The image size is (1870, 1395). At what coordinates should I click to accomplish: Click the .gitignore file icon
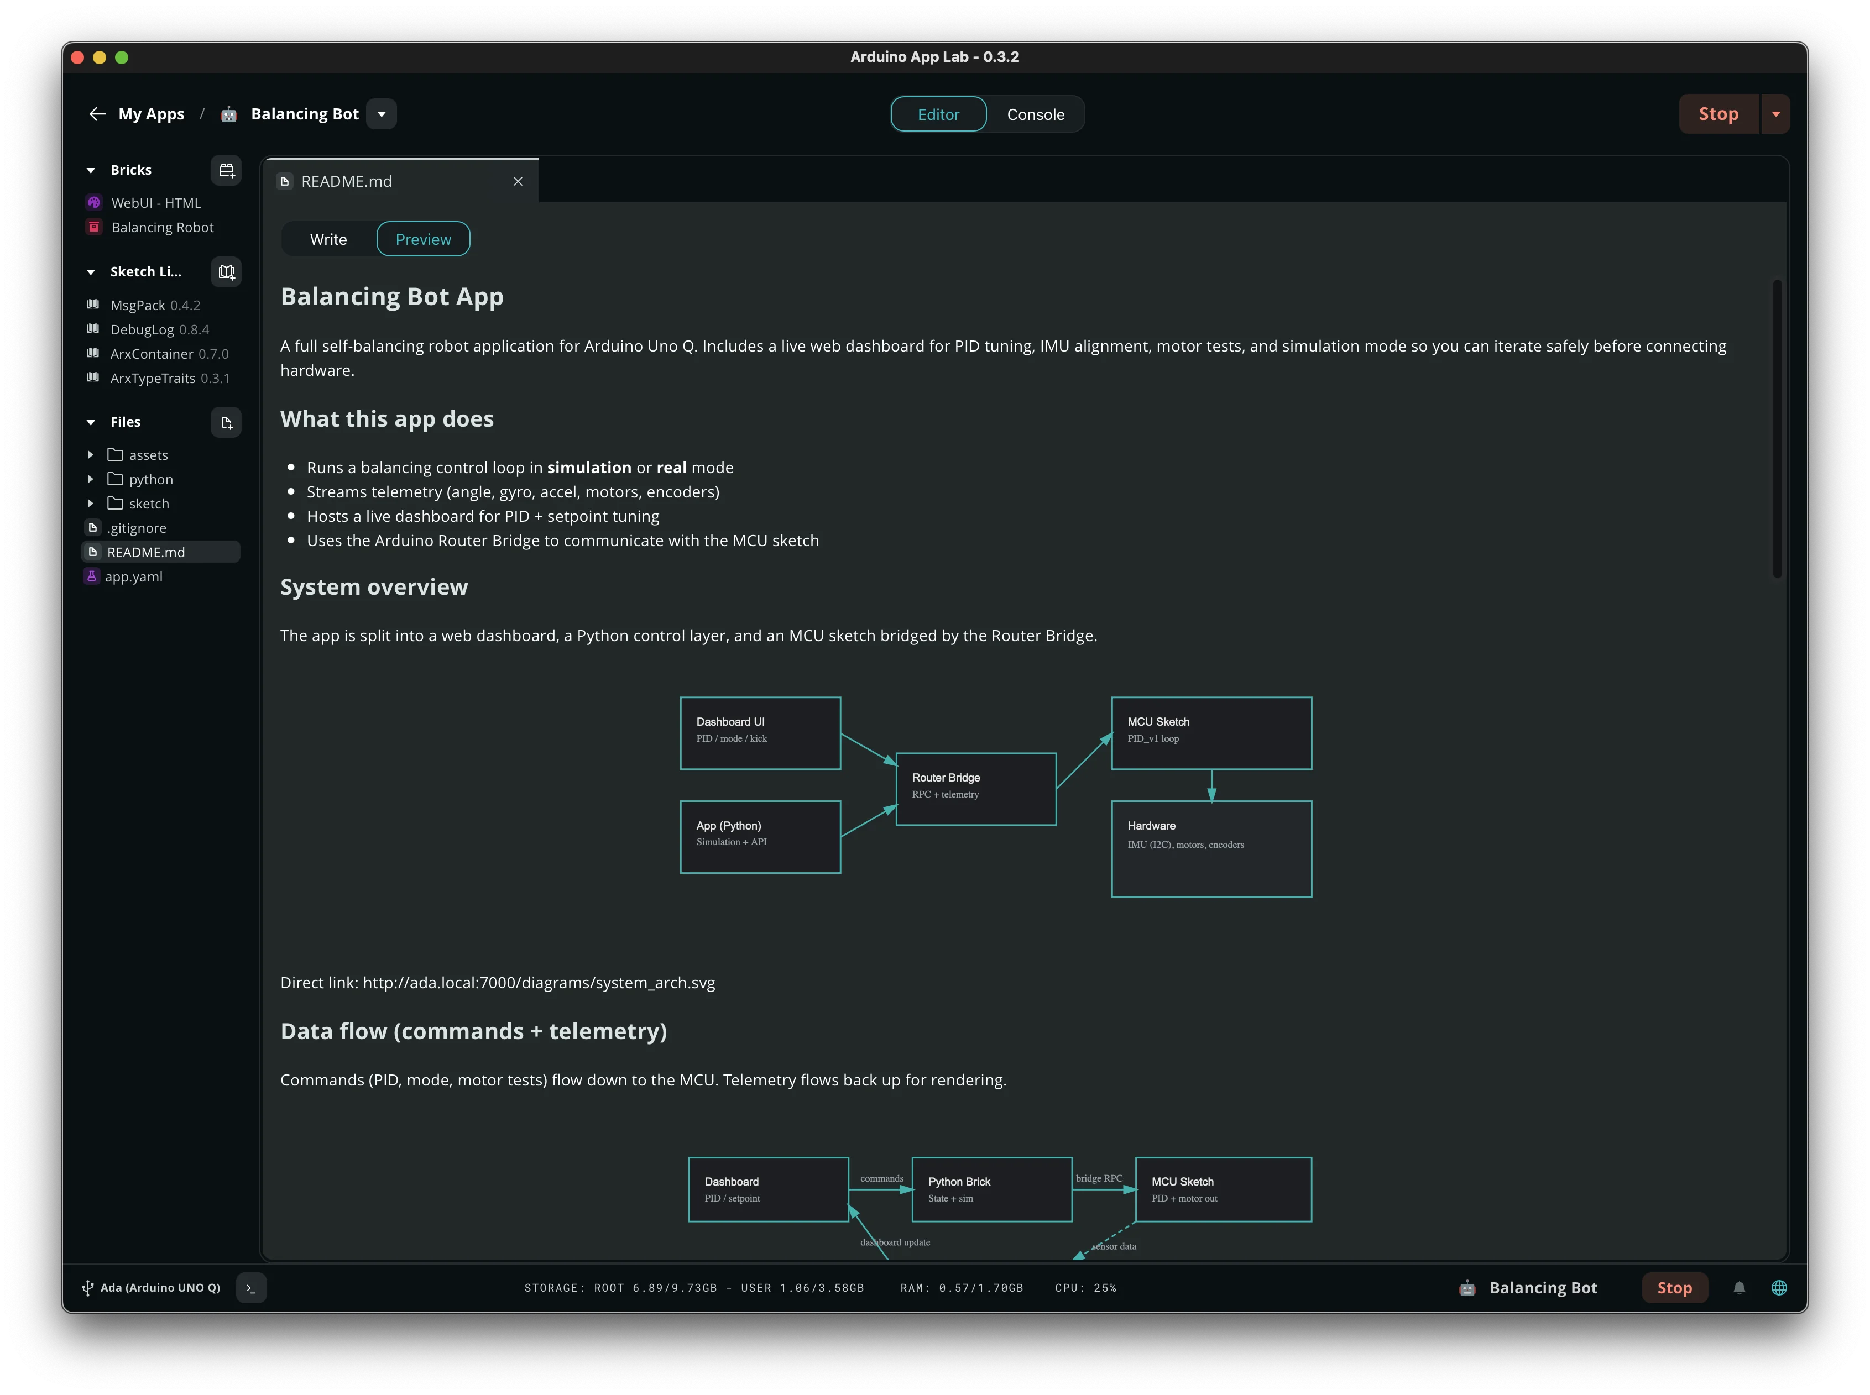pyautogui.click(x=93, y=528)
